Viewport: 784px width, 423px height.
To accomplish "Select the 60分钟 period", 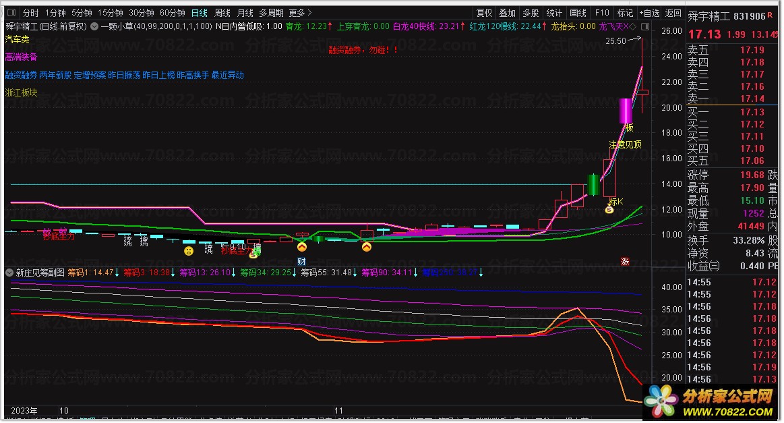I will coord(173,13).
